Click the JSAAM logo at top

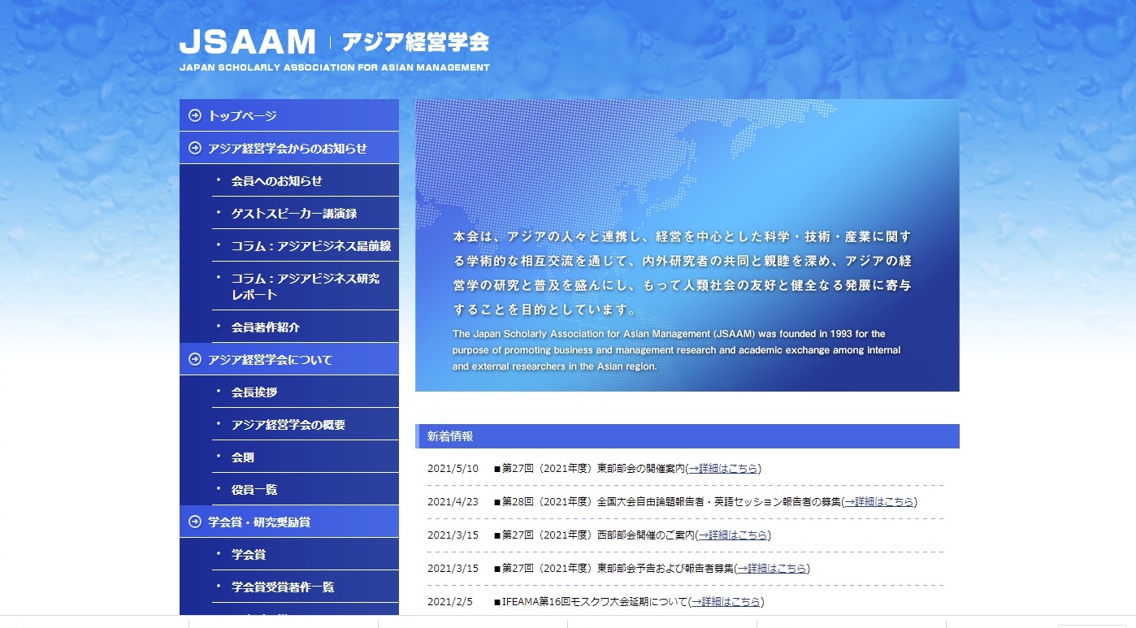(x=248, y=41)
